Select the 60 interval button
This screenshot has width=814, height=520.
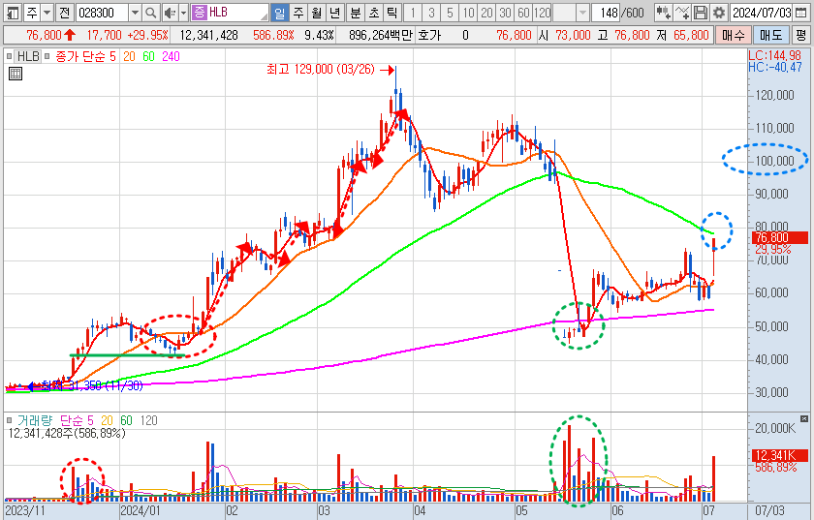(x=524, y=13)
